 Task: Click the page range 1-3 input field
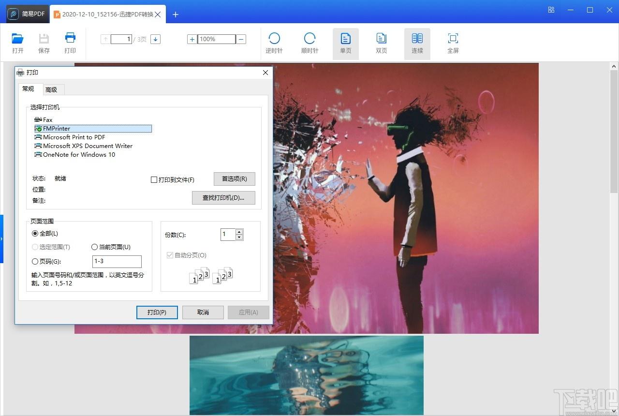[117, 262]
